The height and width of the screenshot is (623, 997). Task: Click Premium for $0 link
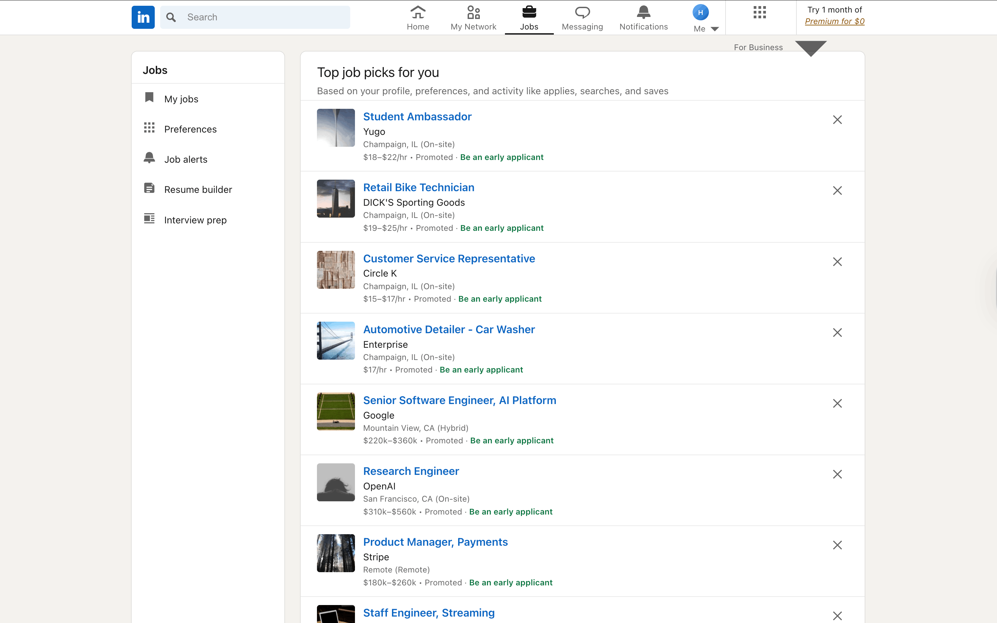tap(834, 21)
